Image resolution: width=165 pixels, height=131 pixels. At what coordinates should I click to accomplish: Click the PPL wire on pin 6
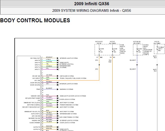[x=49, y=69]
